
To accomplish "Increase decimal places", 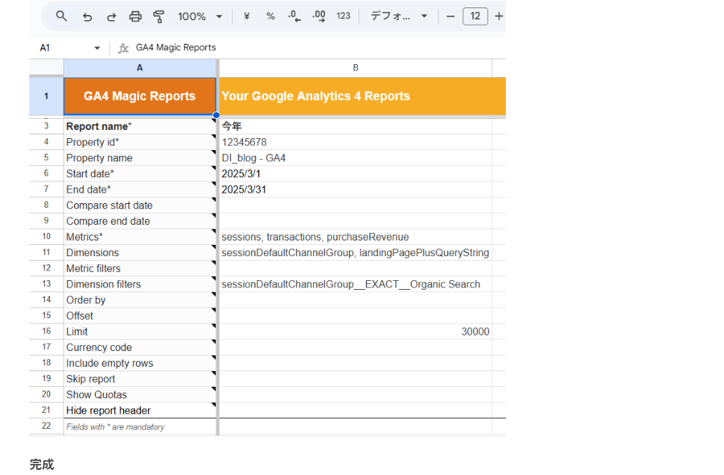I will (318, 16).
